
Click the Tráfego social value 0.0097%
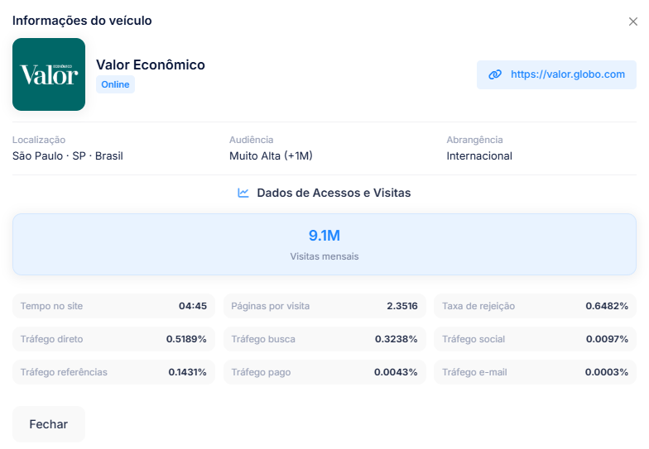608,339
